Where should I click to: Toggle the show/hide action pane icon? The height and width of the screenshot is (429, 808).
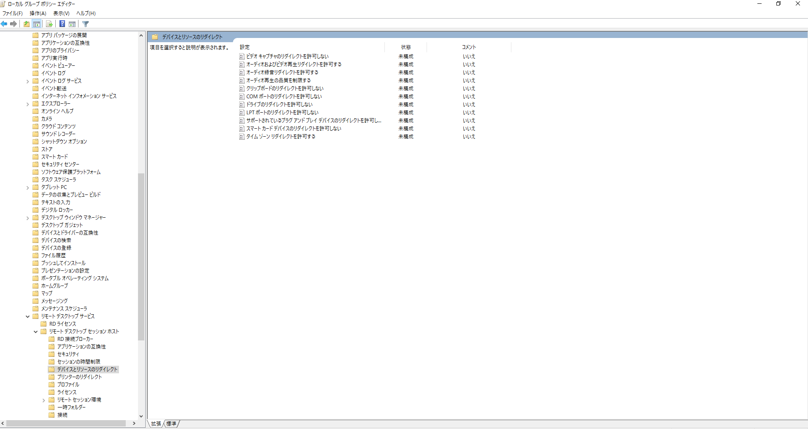[72, 24]
